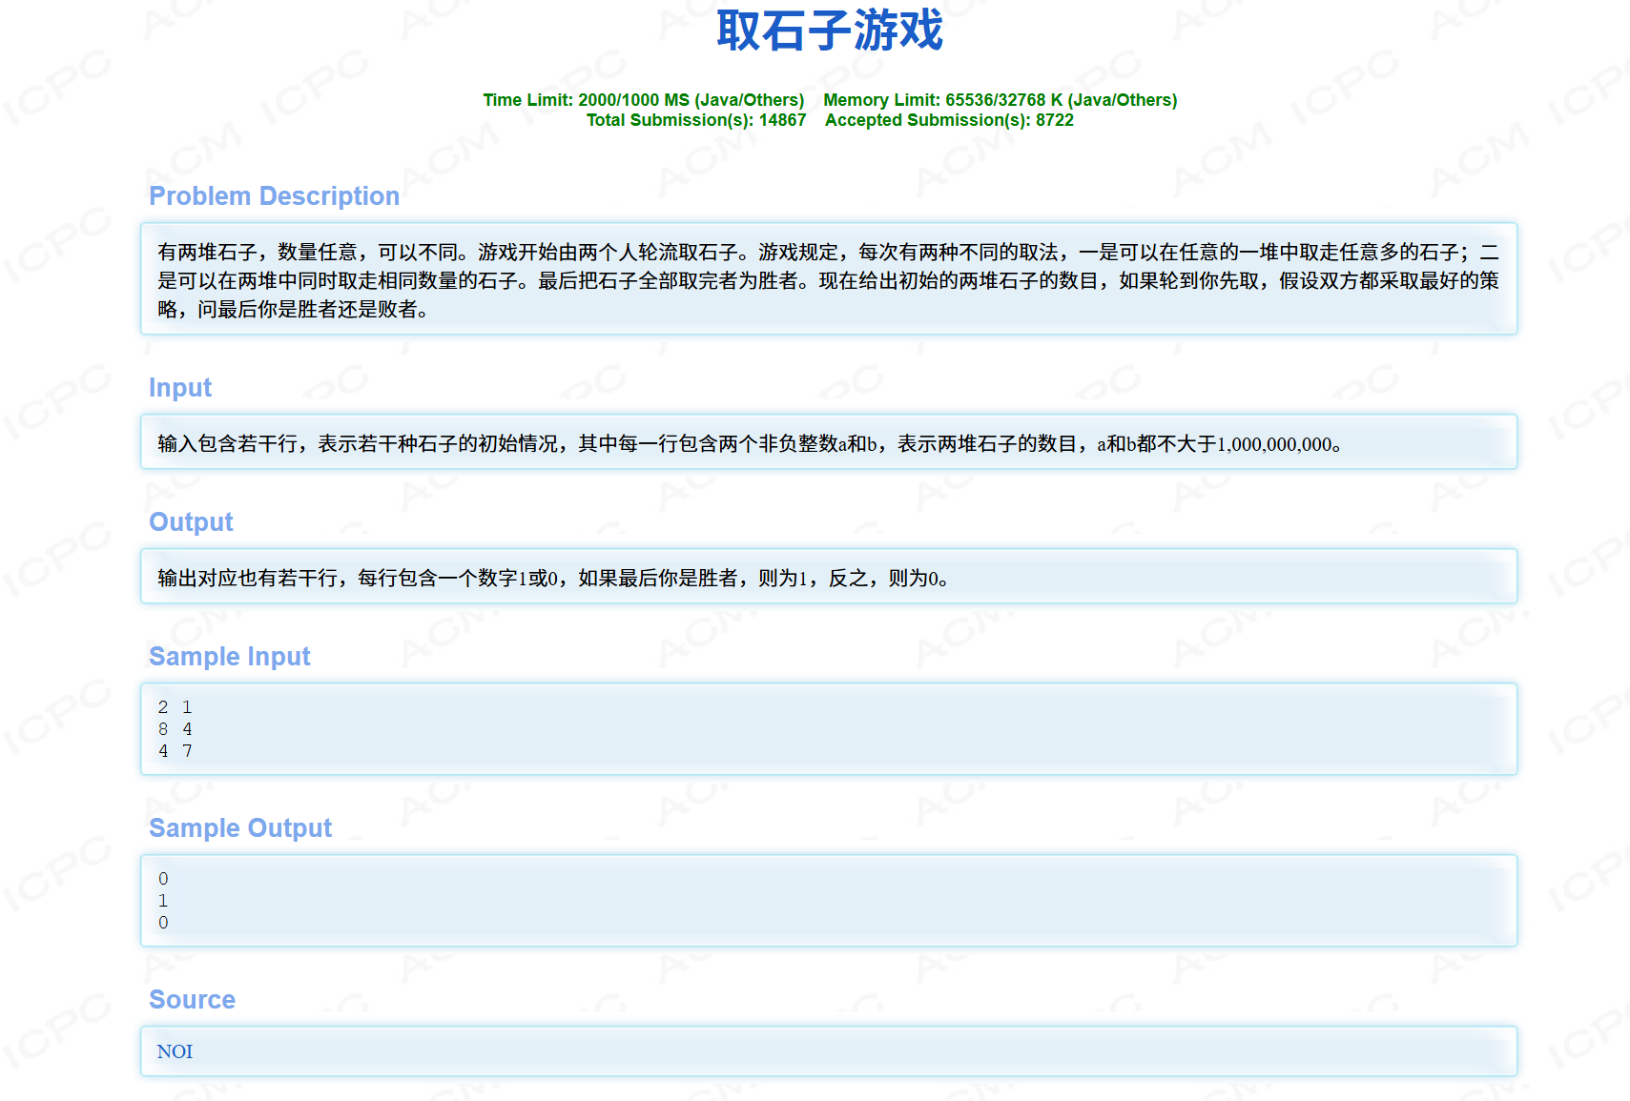This screenshot has width=1630, height=1101.
Task: Click the Input section heading
Action: [x=180, y=387]
